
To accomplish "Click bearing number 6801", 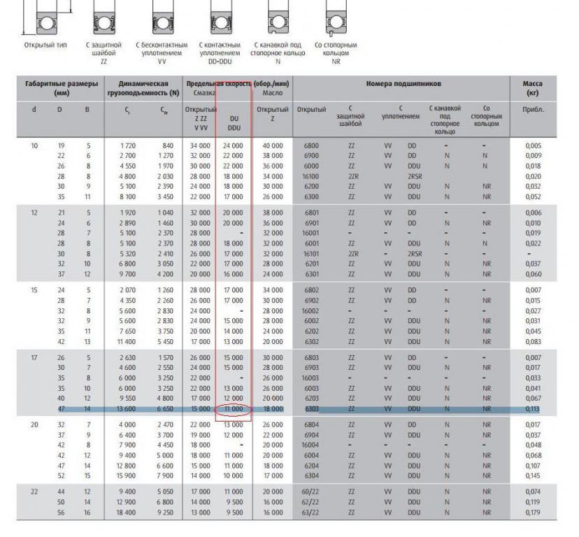I will coord(311,213).
